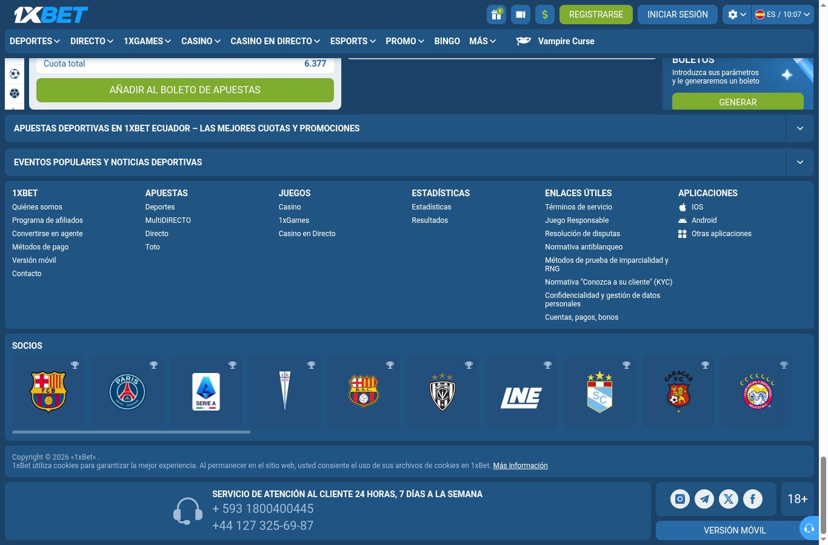Click the Otras aplicaciones grid icon
This screenshot has height=545, width=828.
pos(683,234)
